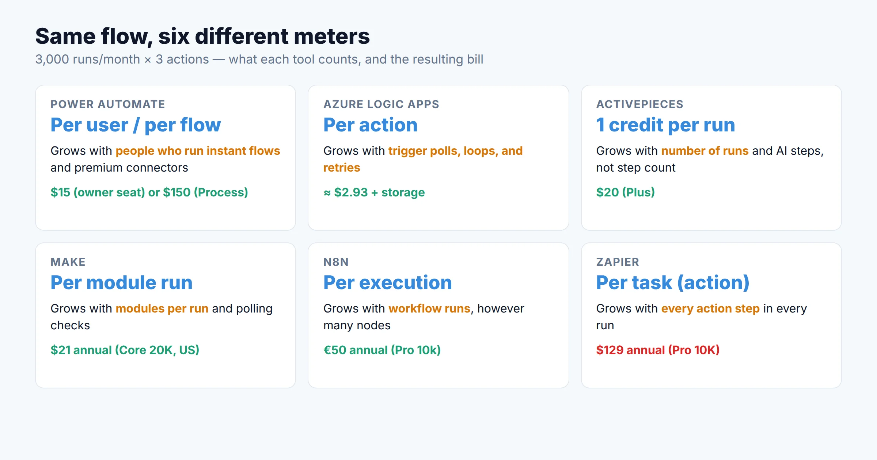Select the red '$129 annual (Pro 10K)' price

click(x=658, y=350)
